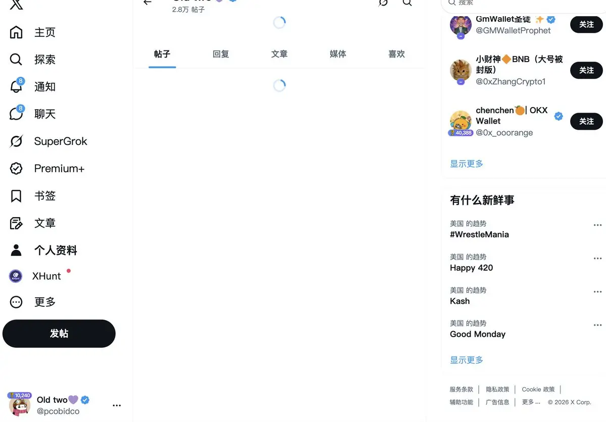
Task: Click the 发帖 (Post) button
Action: [x=59, y=334]
